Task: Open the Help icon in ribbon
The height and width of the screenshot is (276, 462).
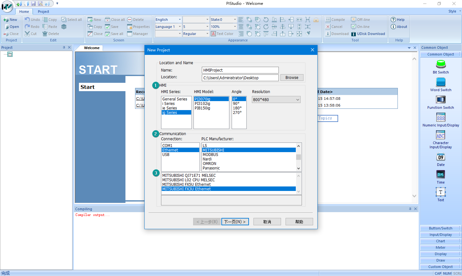Action: [393, 20]
